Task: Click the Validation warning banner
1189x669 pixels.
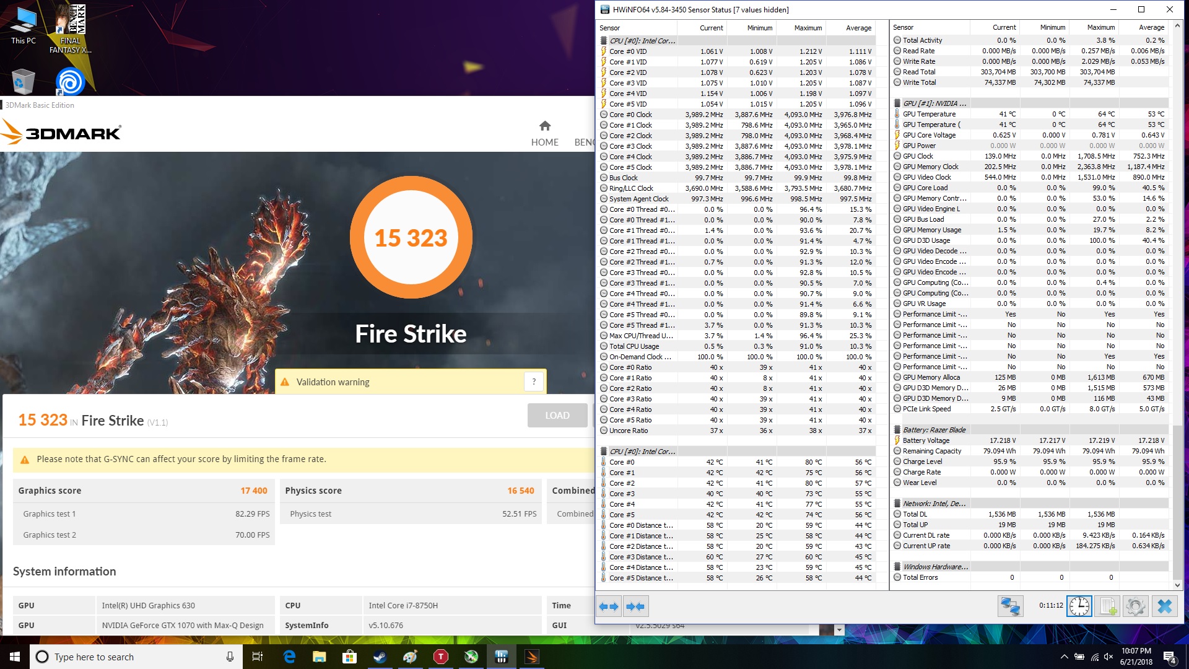Action: click(x=411, y=382)
